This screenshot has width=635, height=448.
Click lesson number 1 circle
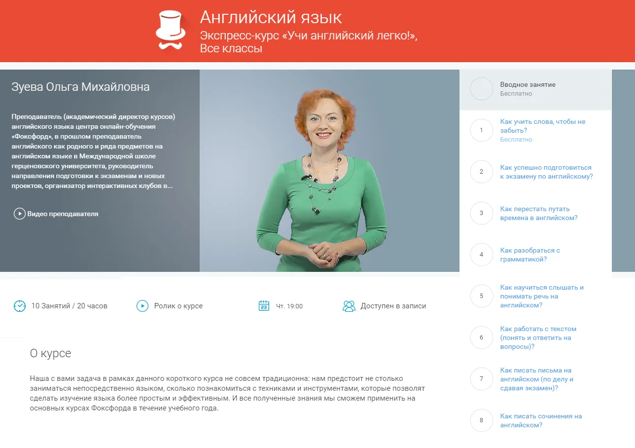[481, 130]
